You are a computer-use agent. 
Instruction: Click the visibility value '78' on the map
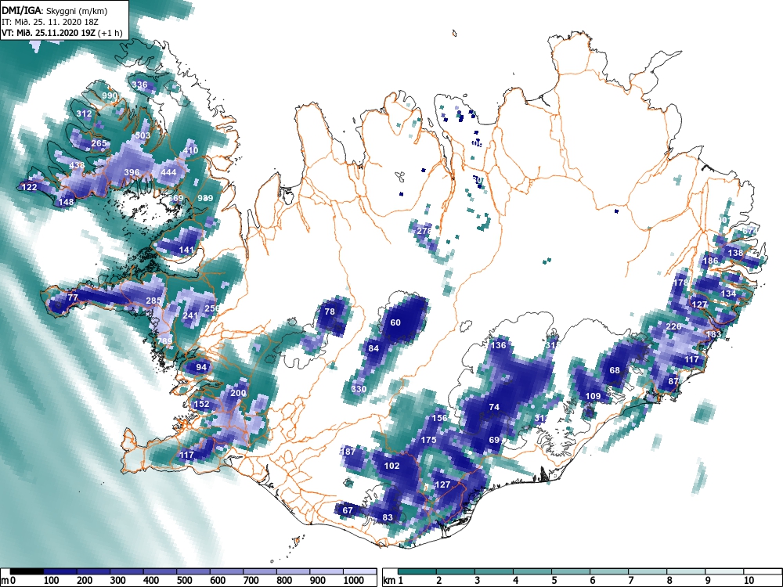point(330,312)
